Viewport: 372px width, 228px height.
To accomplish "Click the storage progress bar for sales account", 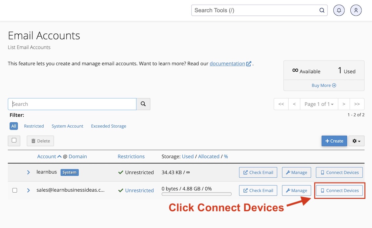I will point(196,194).
